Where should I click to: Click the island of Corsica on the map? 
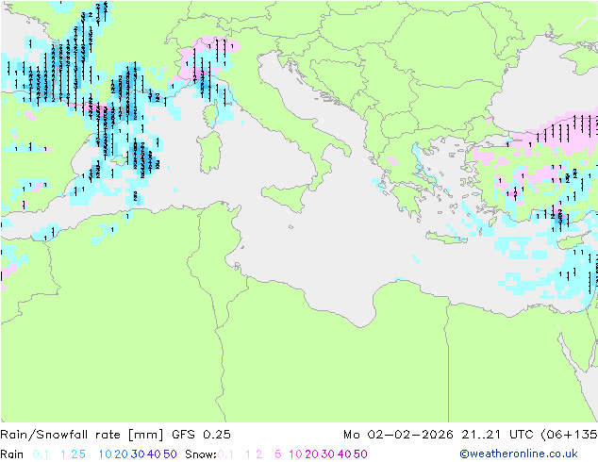211,114
